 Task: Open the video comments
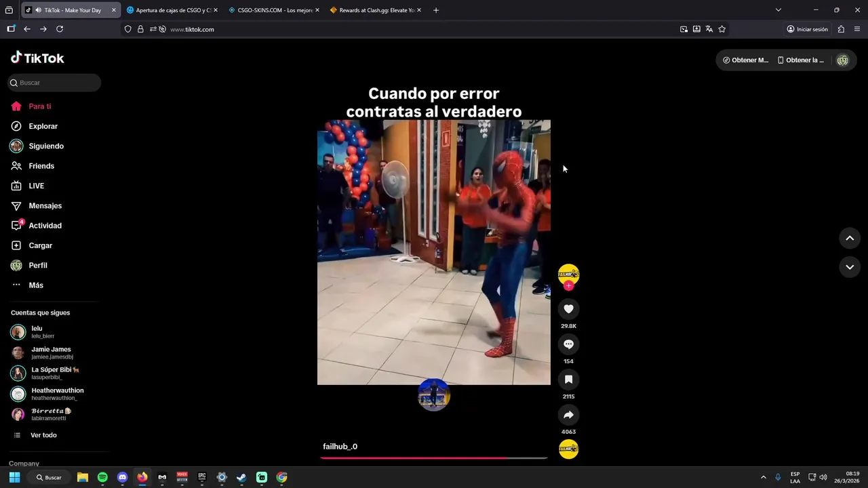point(568,344)
